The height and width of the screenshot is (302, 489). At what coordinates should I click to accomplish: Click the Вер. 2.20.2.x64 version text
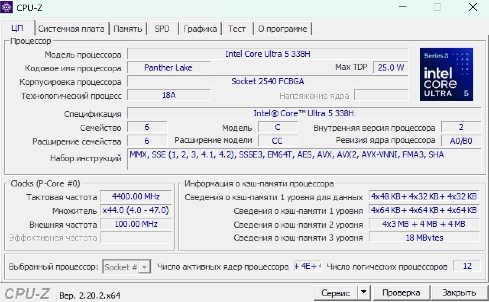[90, 296]
